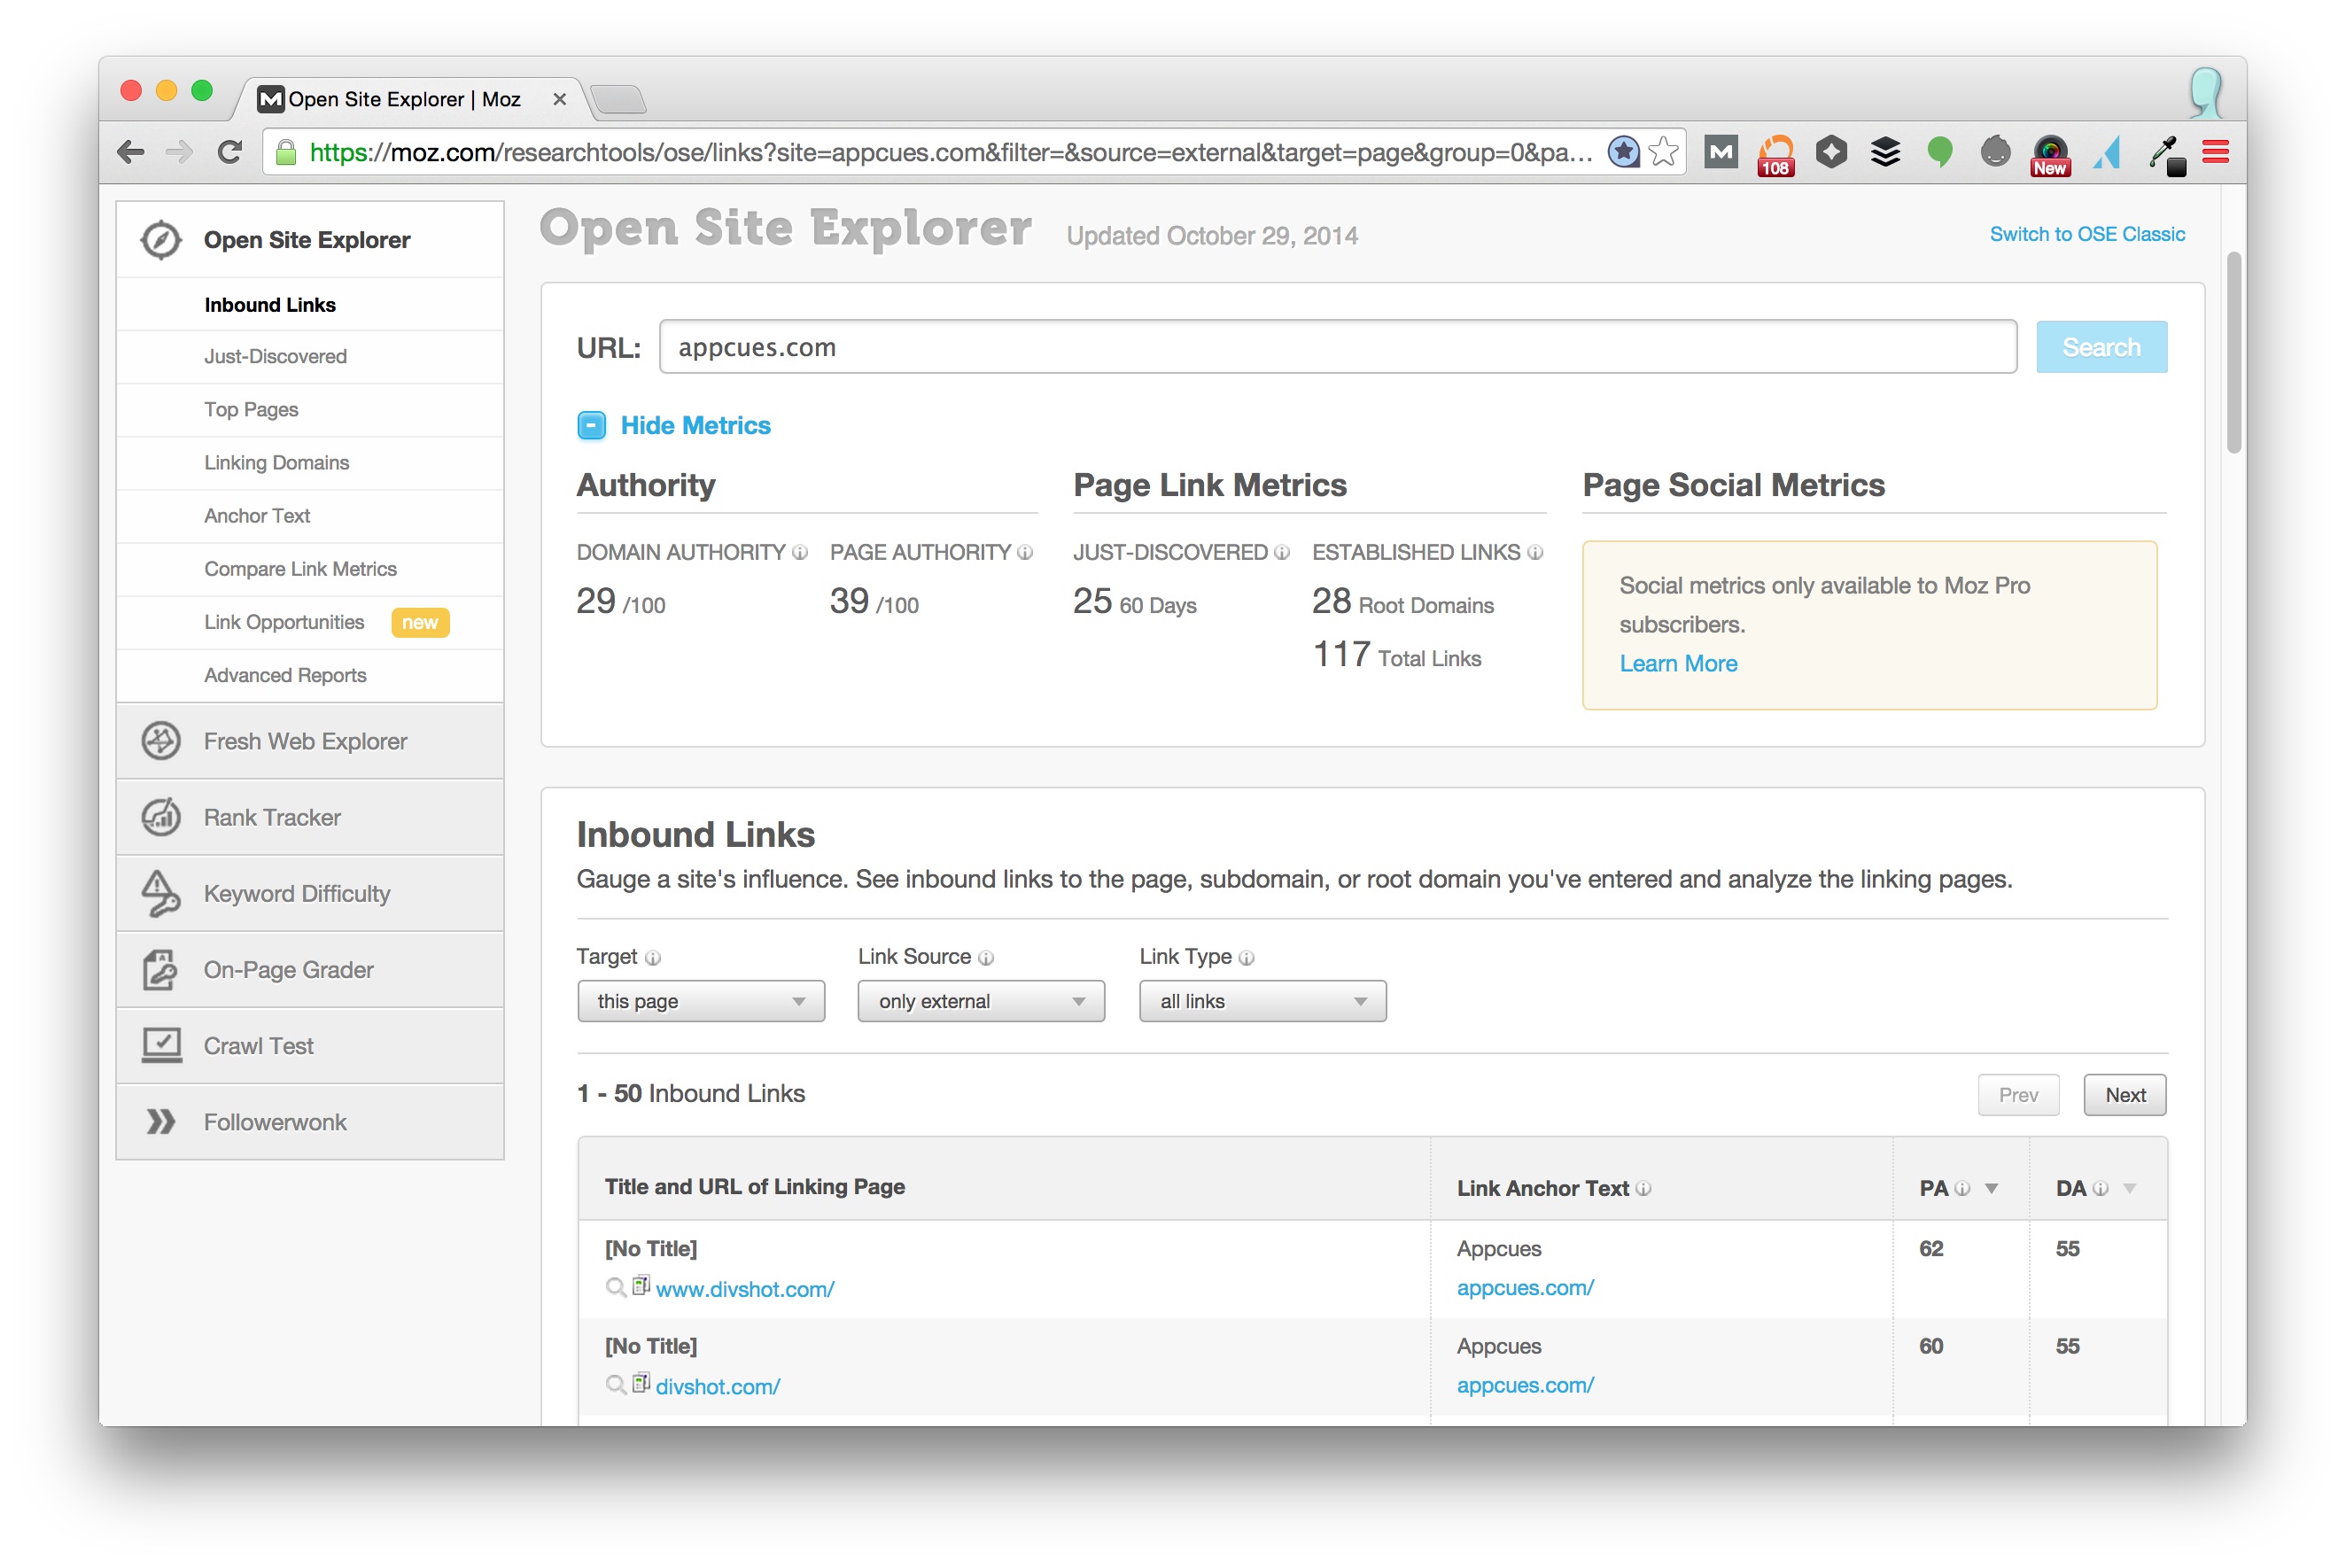Click info icon beside Link Anchor Text
Image resolution: width=2346 pixels, height=1568 pixels.
1644,1188
